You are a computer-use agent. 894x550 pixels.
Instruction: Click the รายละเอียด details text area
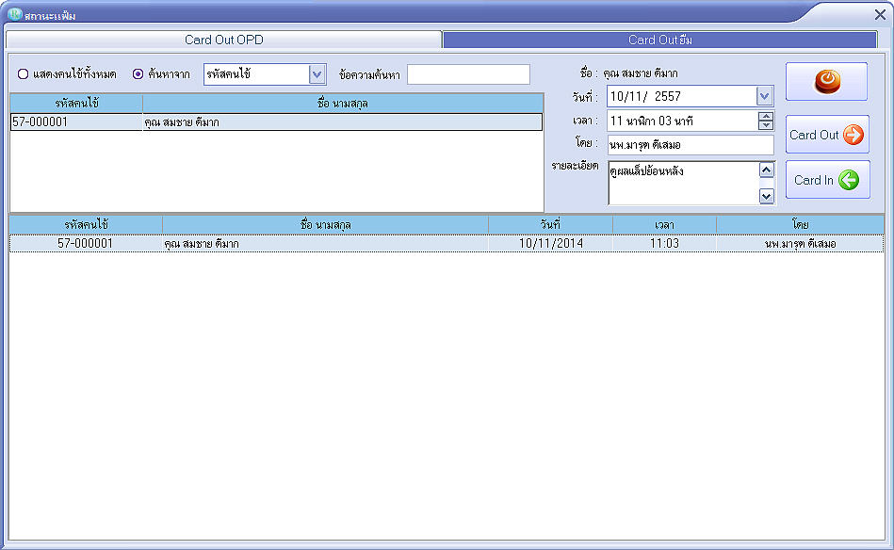[683, 183]
